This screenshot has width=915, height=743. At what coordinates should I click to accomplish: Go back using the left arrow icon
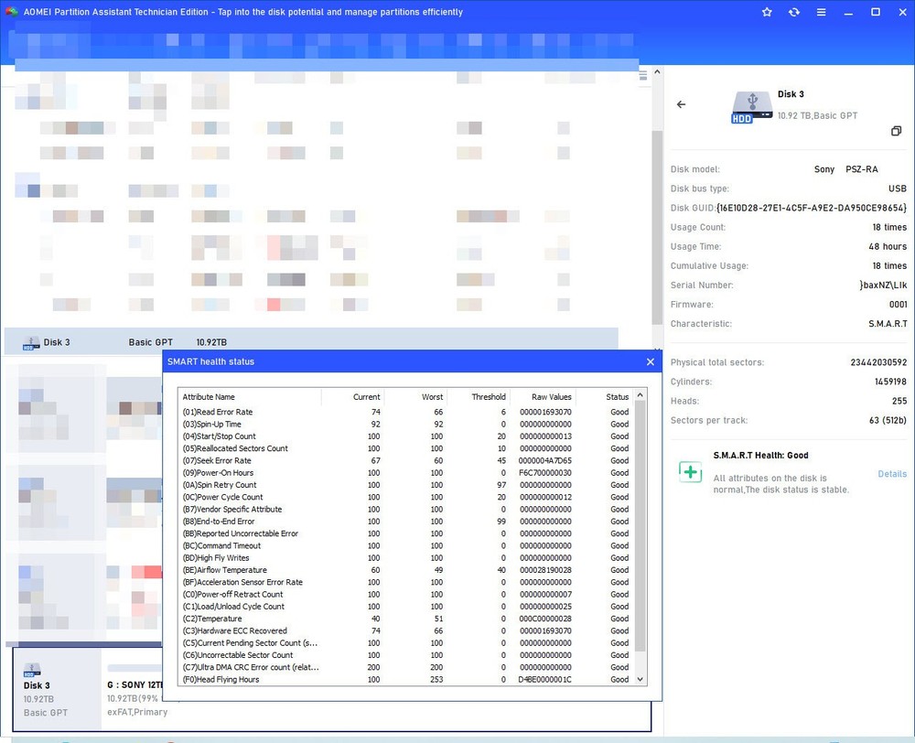coord(681,105)
